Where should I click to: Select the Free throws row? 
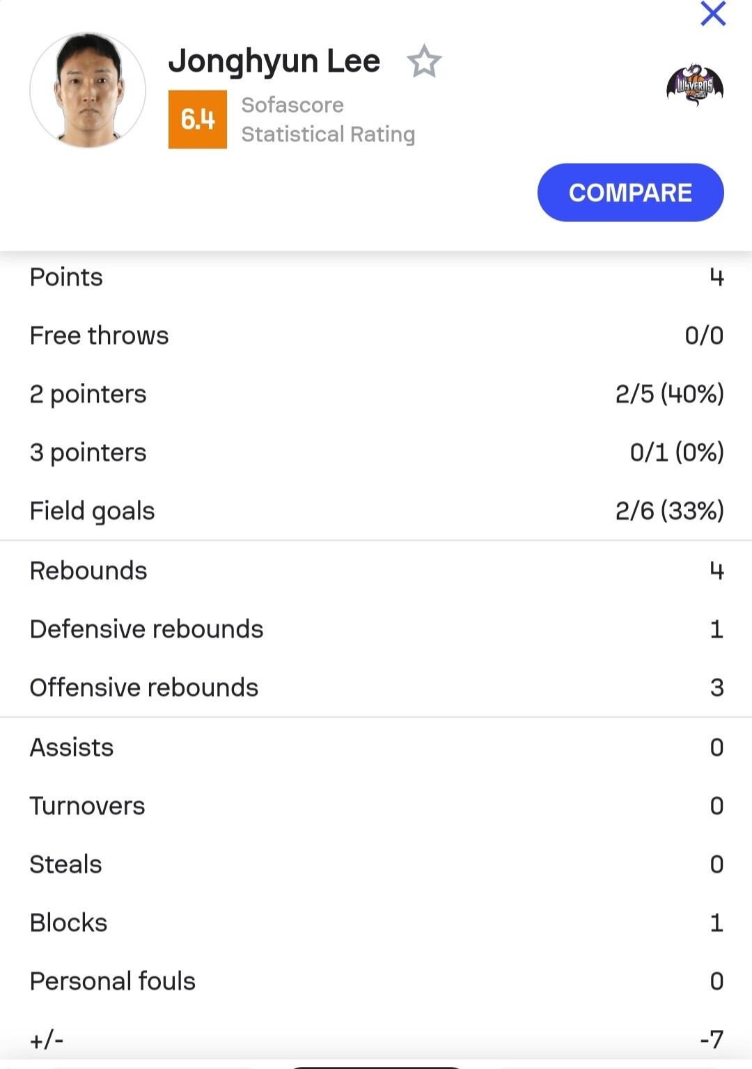(376, 335)
